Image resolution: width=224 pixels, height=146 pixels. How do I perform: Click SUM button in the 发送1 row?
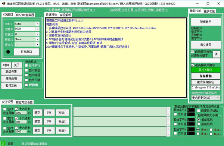(49, 112)
